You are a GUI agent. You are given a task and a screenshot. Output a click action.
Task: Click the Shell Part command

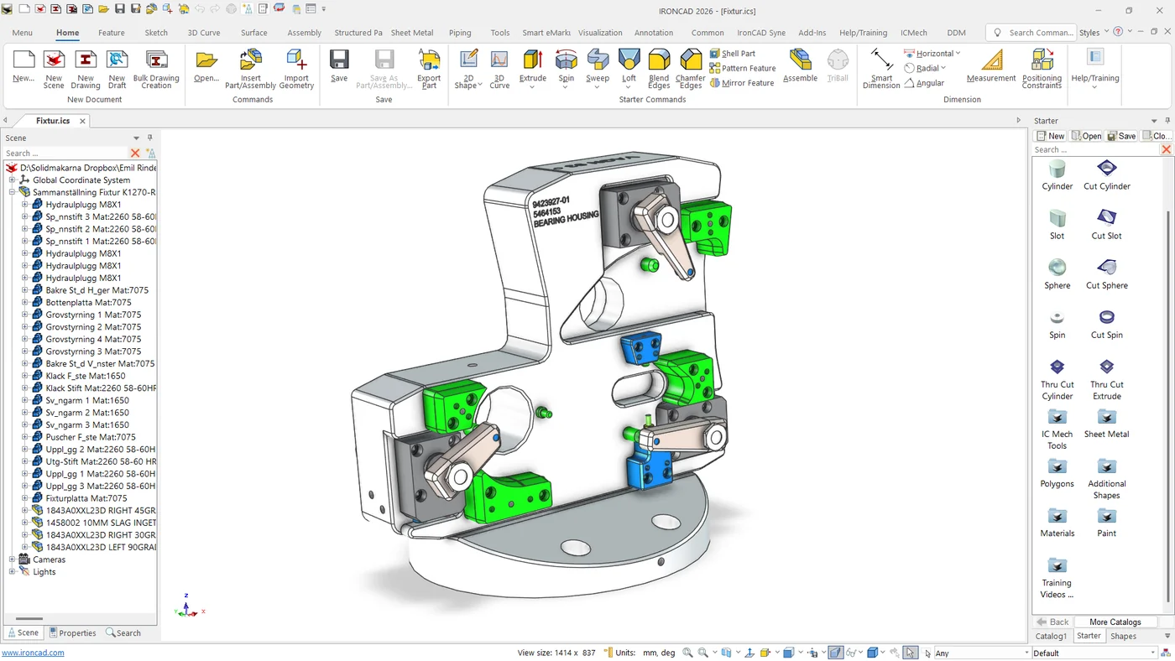click(x=733, y=54)
